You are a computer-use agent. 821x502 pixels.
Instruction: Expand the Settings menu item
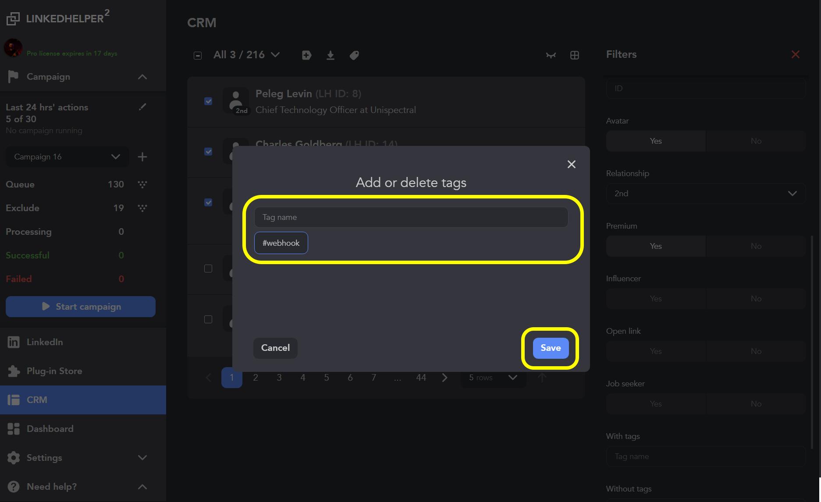(142, 457)
